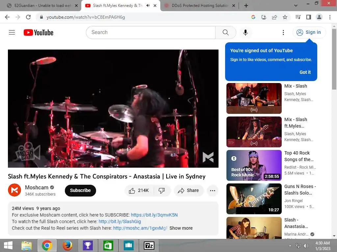View site info via padlock icon

pos(41,17)
